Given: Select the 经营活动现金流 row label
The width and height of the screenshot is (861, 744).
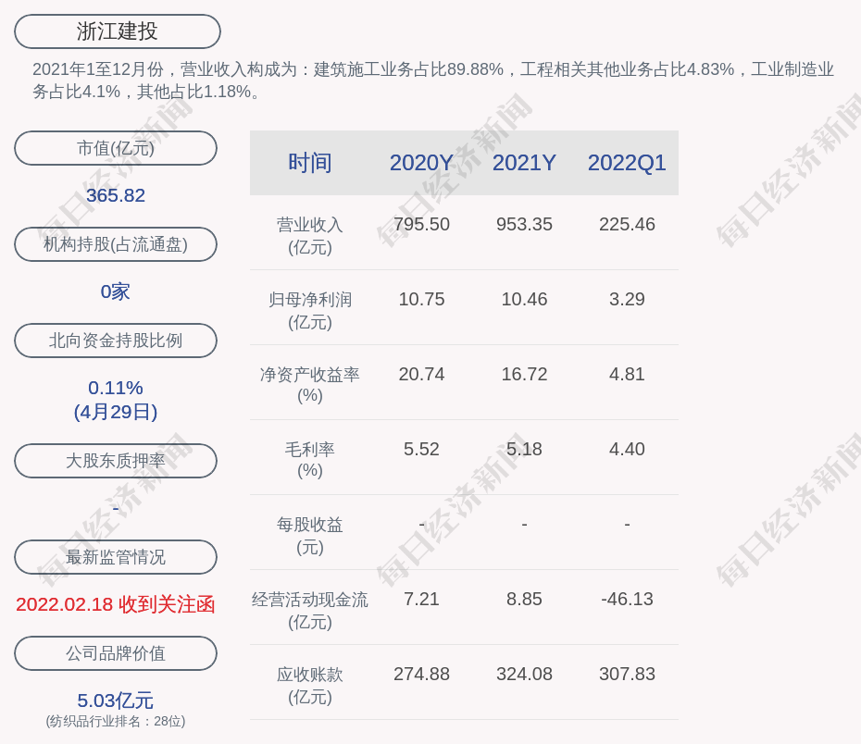Looking at the screenshot, I should point(310,610).
